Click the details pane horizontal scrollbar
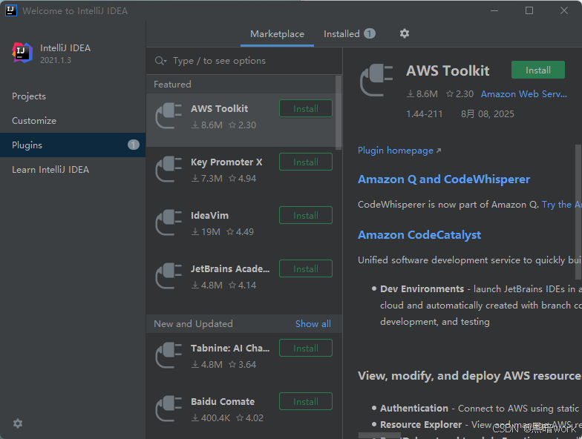This screenshot has width=582, height=439. pos(379,435)
